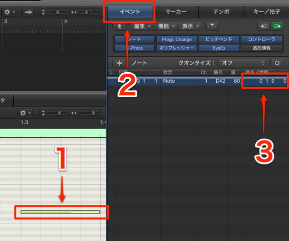Viewport: 289px width, 241px height.
Task: Toggle the SysEx event filter
Action: [219, 48]
